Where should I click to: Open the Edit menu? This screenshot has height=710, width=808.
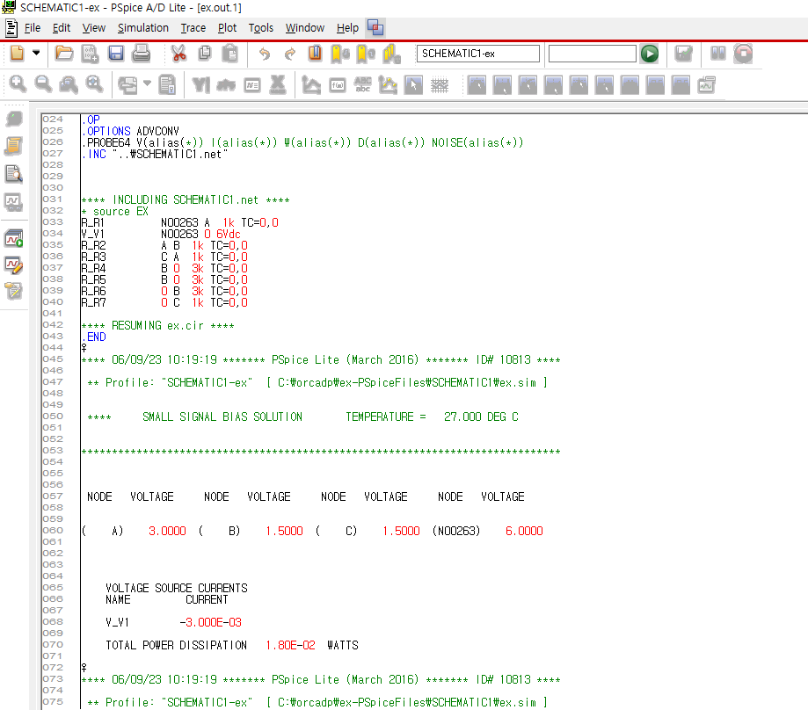coord(62,28)
